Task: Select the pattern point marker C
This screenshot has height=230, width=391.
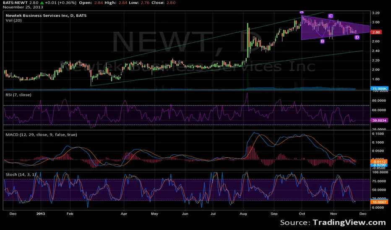Action: coord(331,16)
